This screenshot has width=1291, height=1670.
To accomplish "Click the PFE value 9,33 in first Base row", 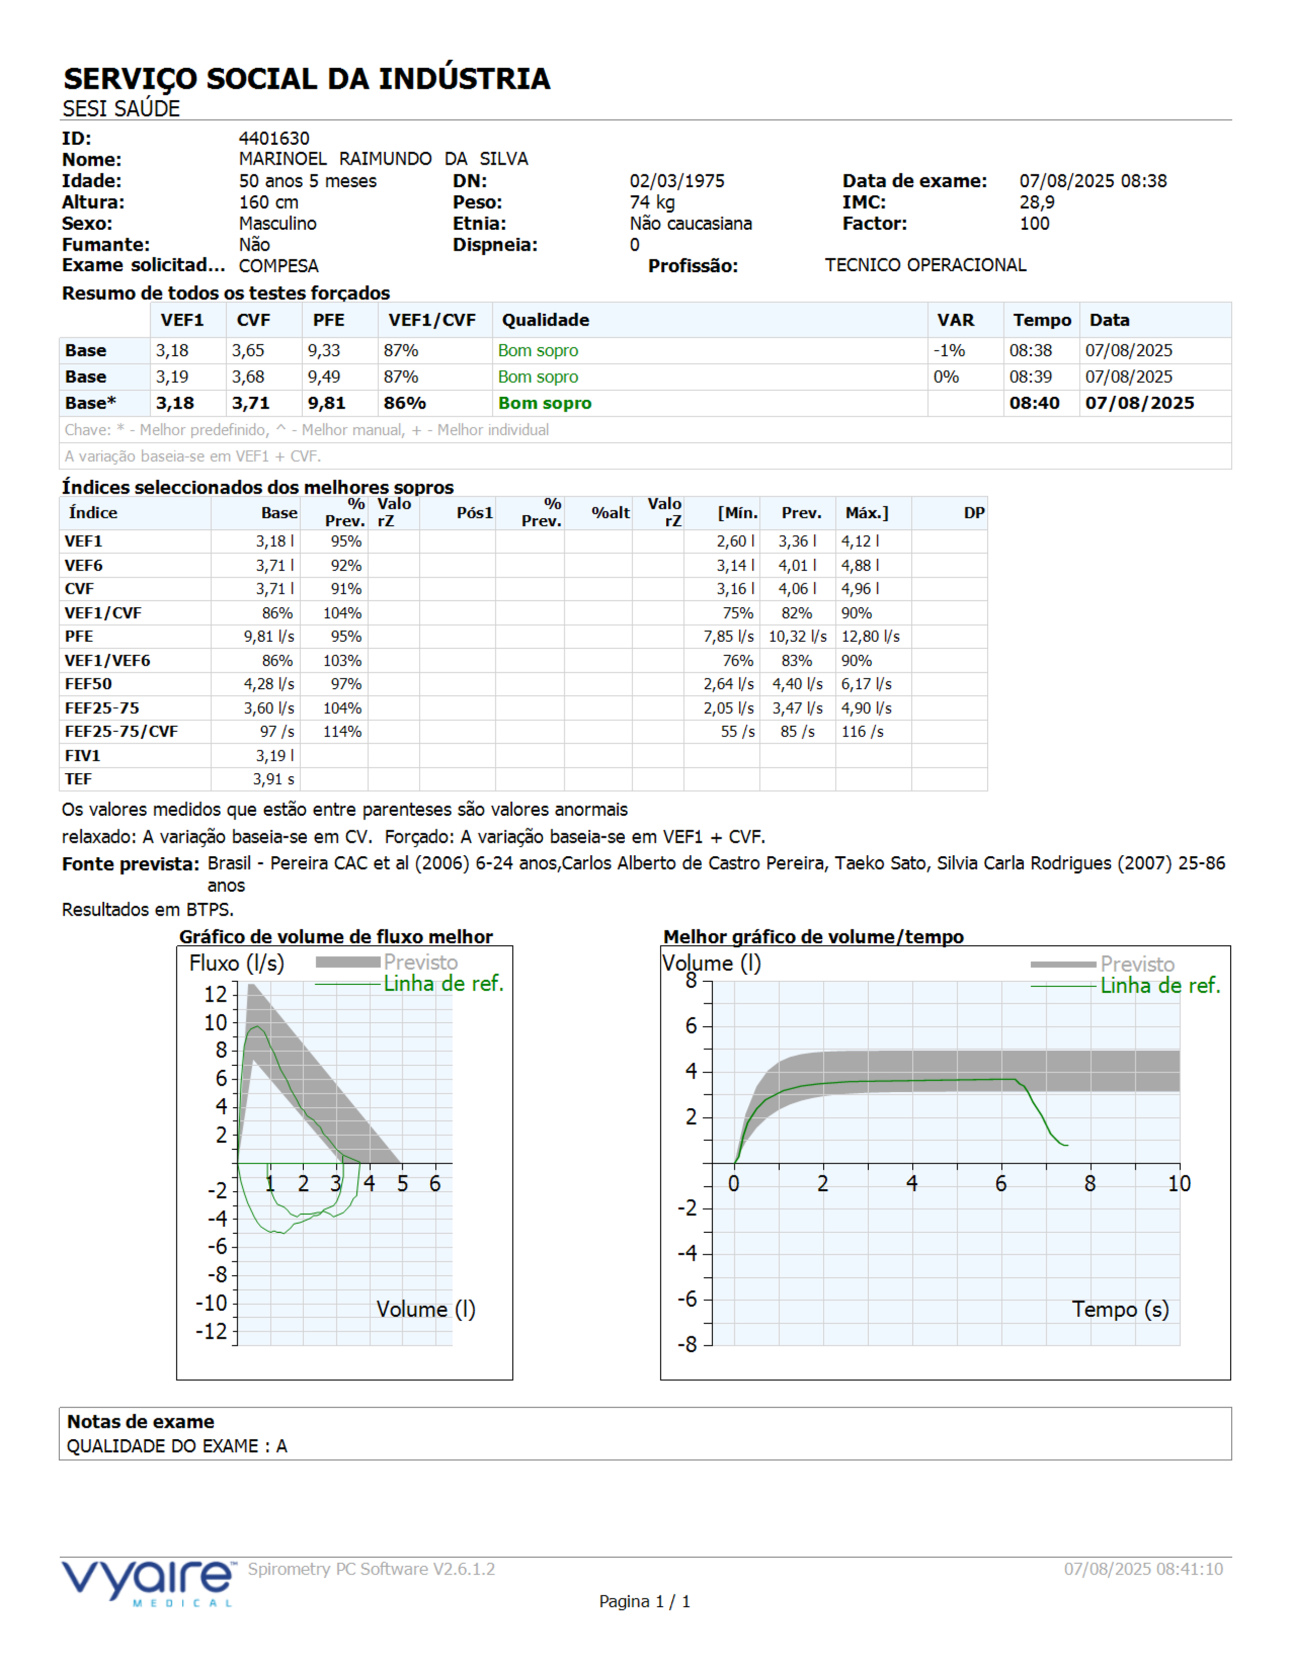I will point(325,351).
